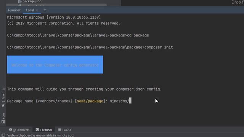The height and width of the screenshot is (137, 244).
Task: Click the 'composer init' command text
Action: [x=159, y=47]
